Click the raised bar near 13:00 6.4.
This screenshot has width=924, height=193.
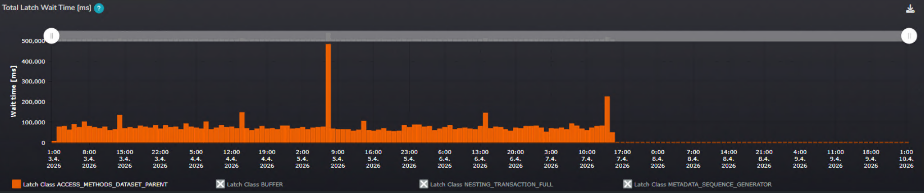485,128
